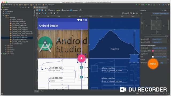
Task: Click the scroll-from-source target icon in project panel
Action: [x=23, y=7]
